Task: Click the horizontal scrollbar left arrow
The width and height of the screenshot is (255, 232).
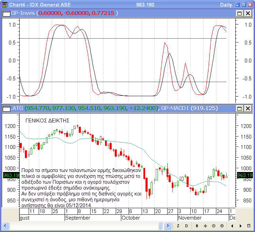Action: point(5,226)
